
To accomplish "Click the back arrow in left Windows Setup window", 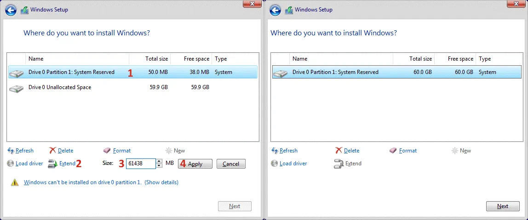I will pos(11,10).
